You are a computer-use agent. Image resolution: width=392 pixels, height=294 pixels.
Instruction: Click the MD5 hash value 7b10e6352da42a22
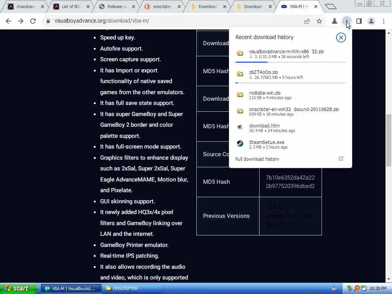pos(290,178)
